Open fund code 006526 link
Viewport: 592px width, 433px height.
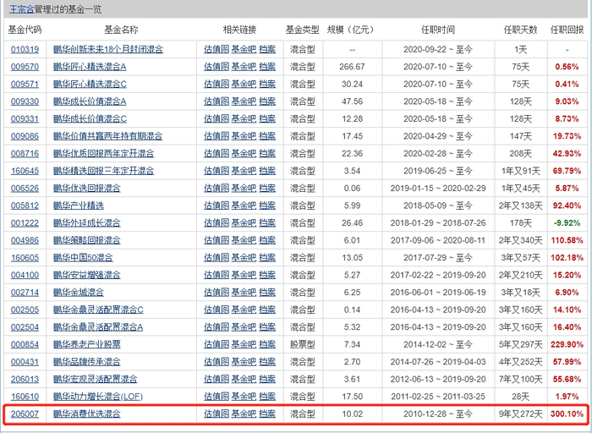click(25, 189)
